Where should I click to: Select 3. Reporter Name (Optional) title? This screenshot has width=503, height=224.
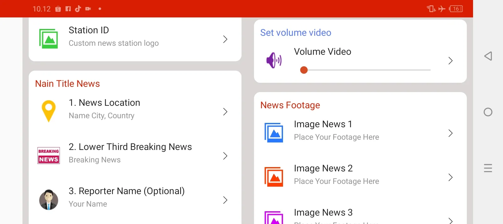coord(127,191)
